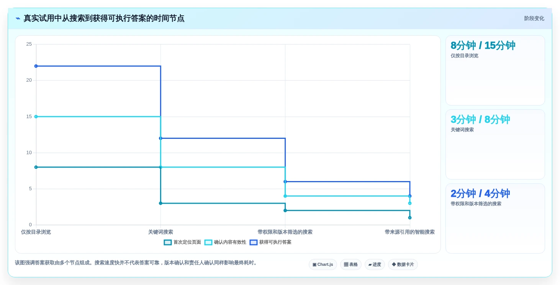Click the cyan point at 4 for 带权限和版本筛选的搜索
The height and width of the screenshot is (285, 560).
click(x=285, y=196)
